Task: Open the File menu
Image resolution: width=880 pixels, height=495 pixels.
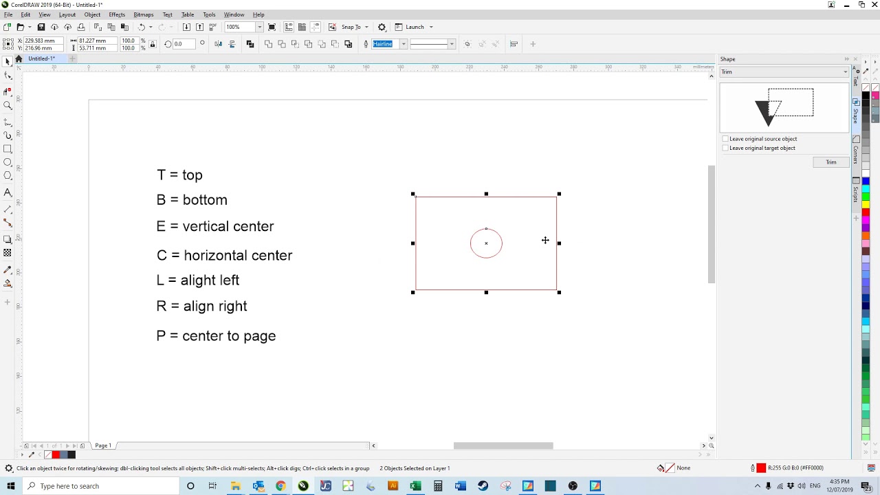Action: point(8,14)
